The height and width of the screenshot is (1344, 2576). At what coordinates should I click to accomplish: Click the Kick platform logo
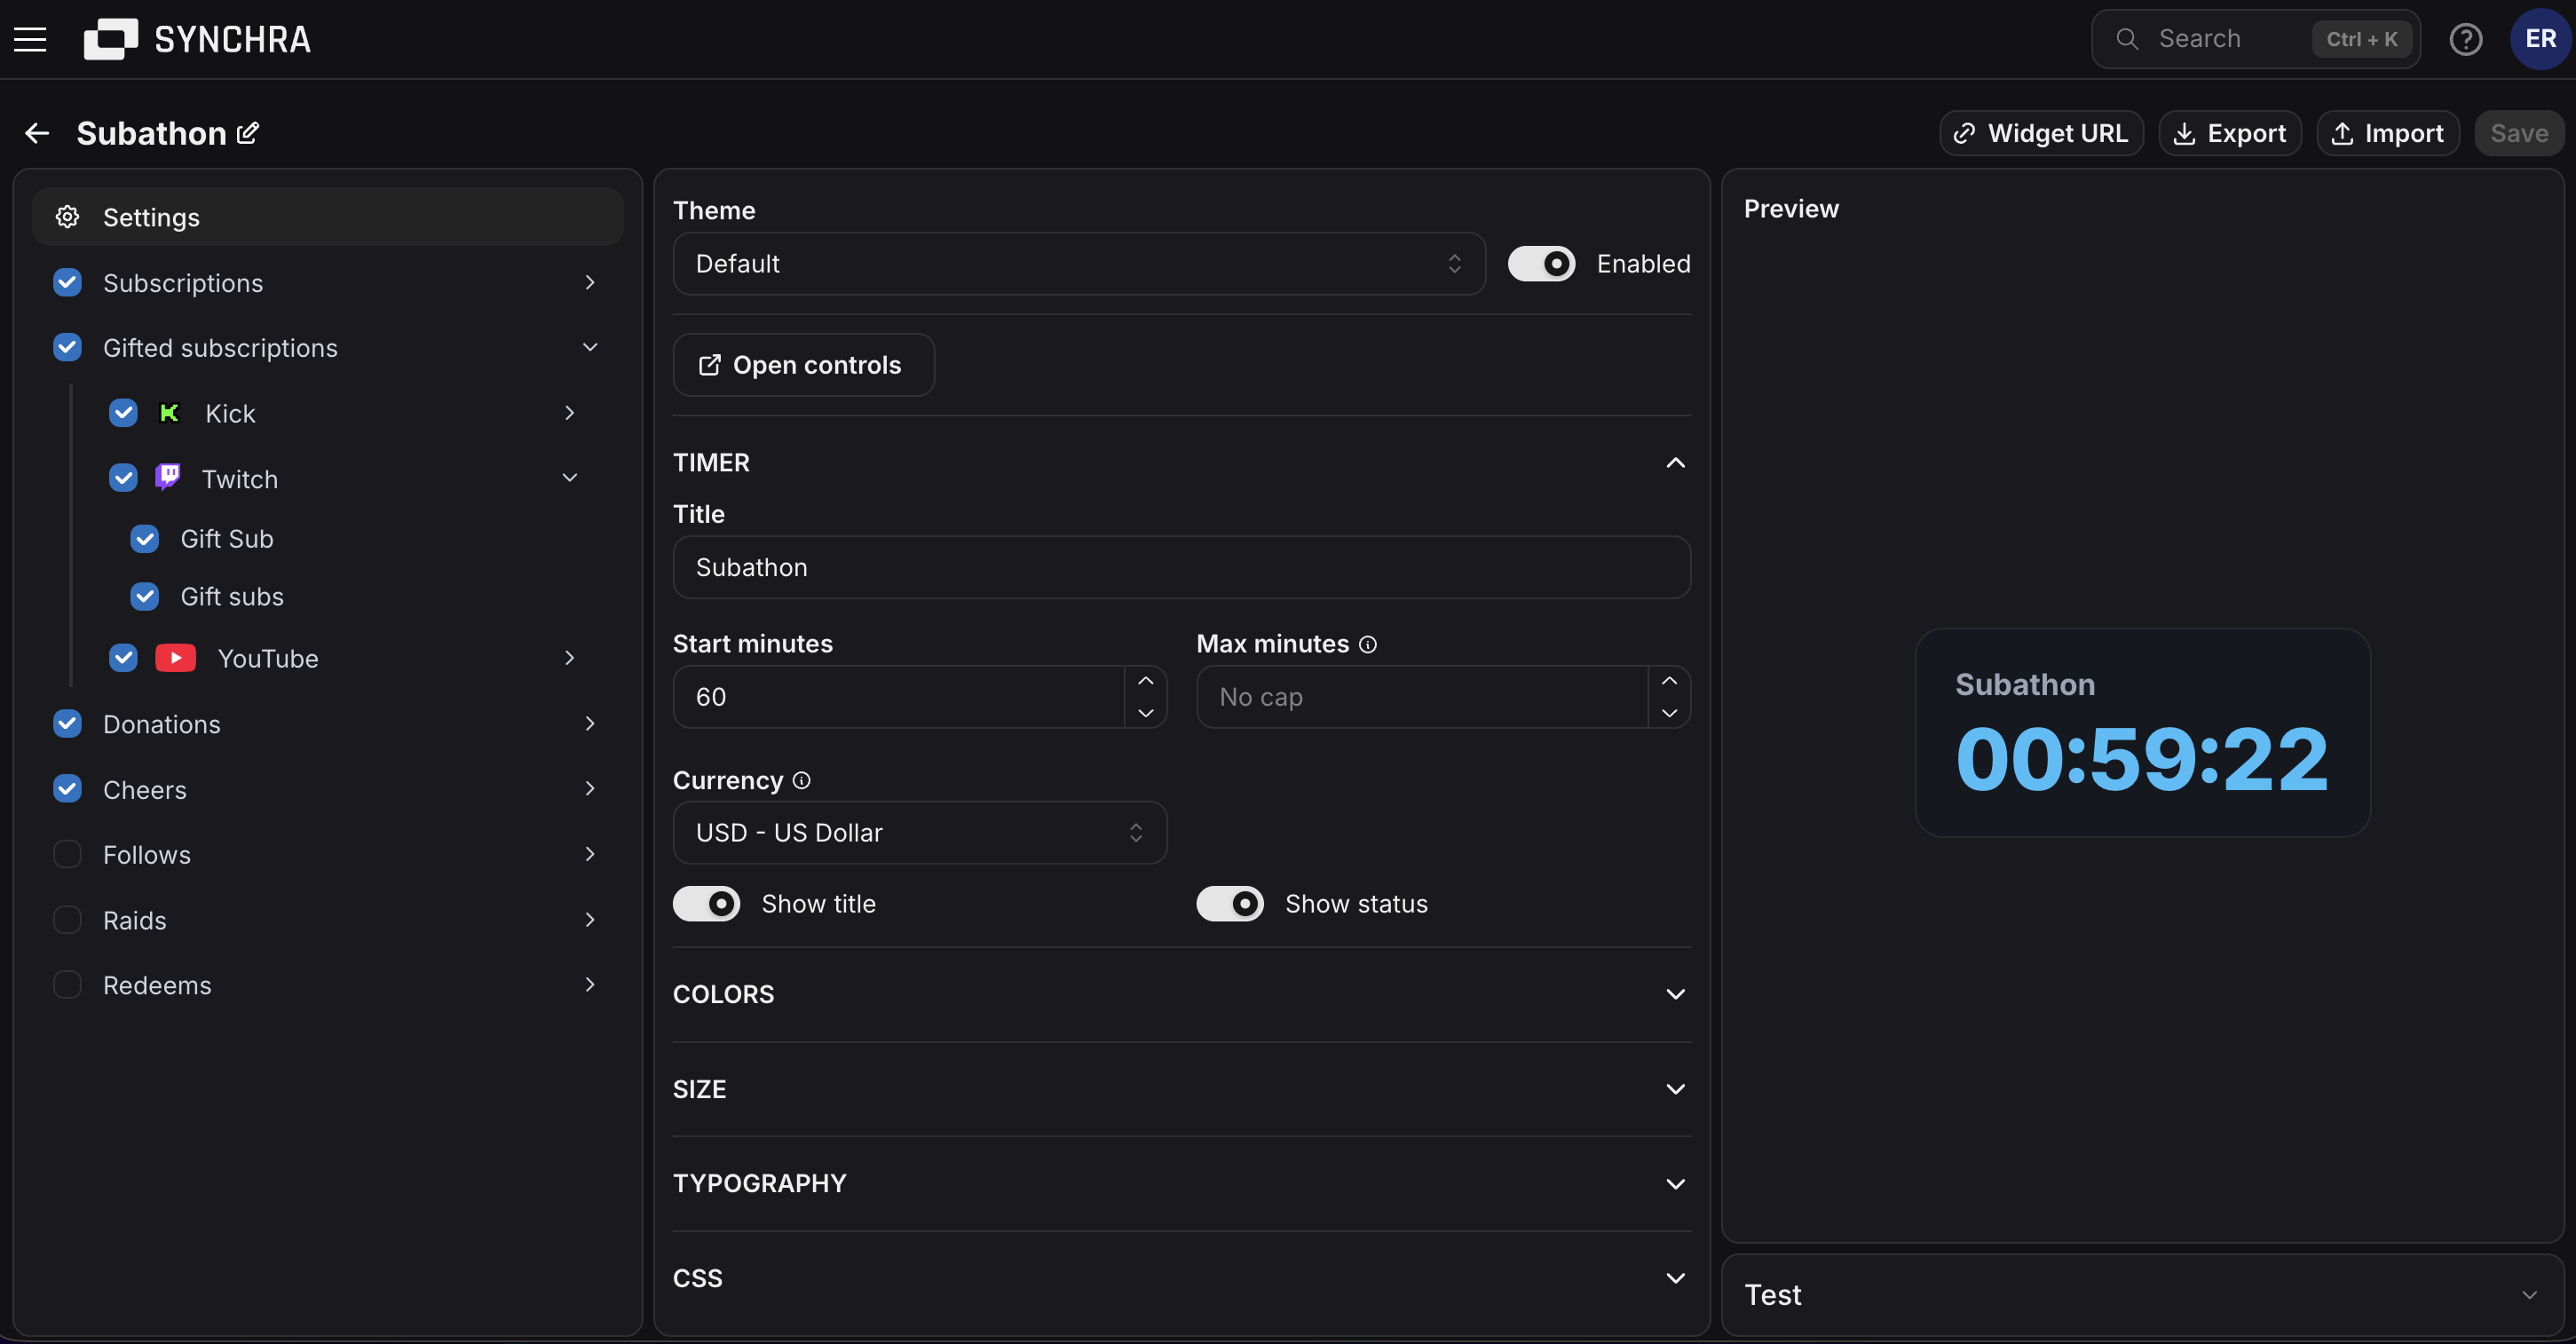point(169,413)
